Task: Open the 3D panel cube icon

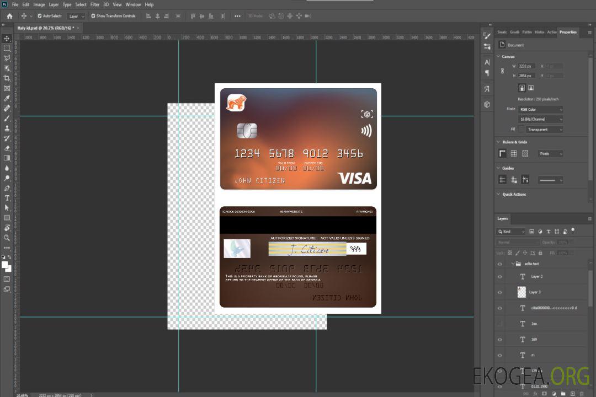Action: pyautogui.click(x=487, y=104)
